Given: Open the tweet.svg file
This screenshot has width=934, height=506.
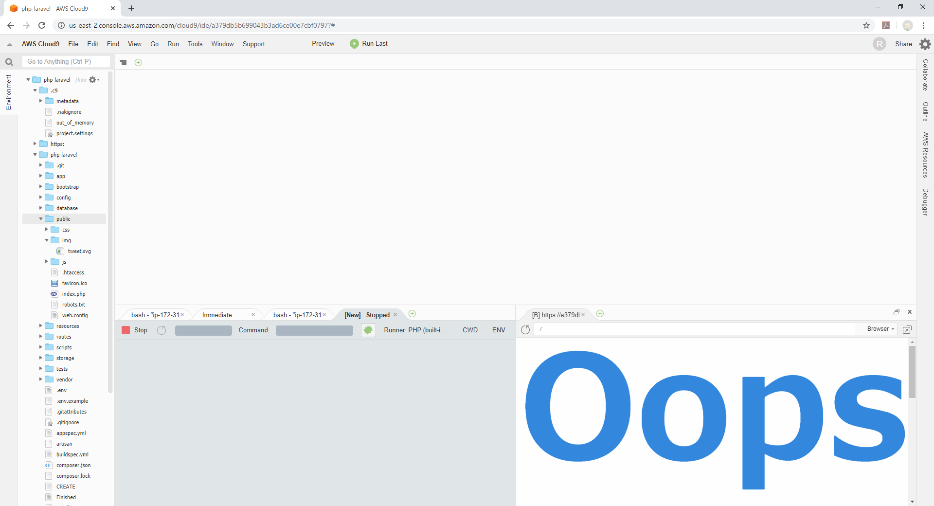Looking at the screenshot, I should click(79, 252).
